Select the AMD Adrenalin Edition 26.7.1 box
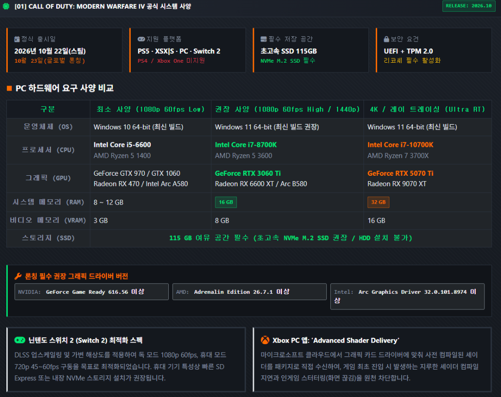The height and width of the screenshot is (397, 501). pos(249,292)
